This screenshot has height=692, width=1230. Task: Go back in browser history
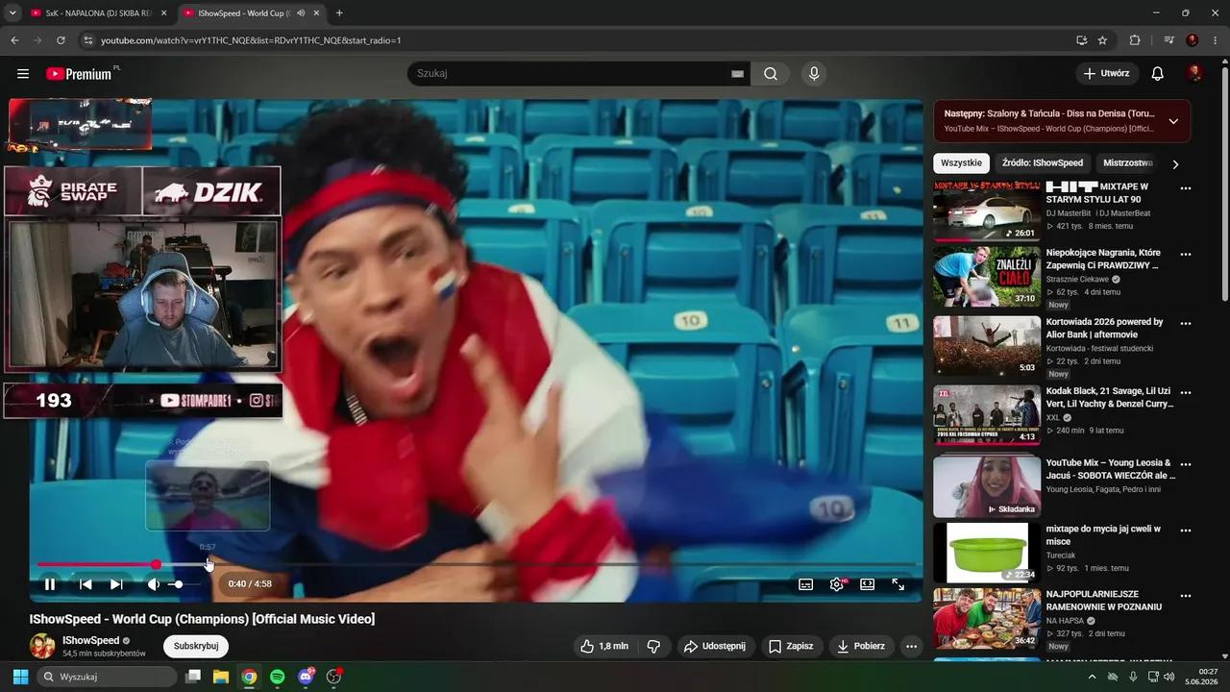(x=14, y=40)
